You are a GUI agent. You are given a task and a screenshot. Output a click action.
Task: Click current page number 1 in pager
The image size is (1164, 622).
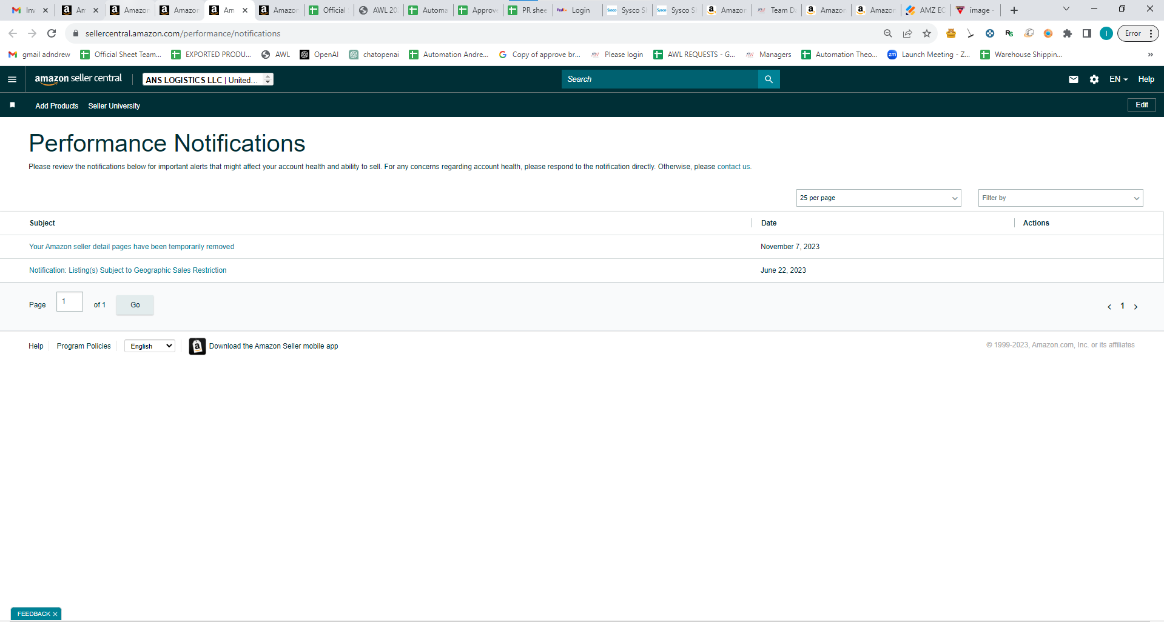tap(1122, 306)
